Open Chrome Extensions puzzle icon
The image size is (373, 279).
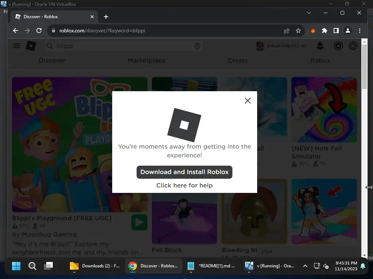coord(325,31)
